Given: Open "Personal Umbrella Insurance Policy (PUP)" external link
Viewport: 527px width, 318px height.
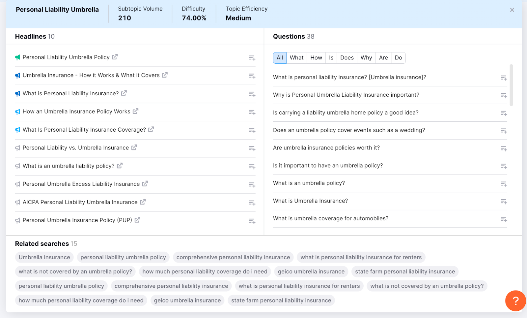Looking at the screenshot, I should click(x=137, y=220).
